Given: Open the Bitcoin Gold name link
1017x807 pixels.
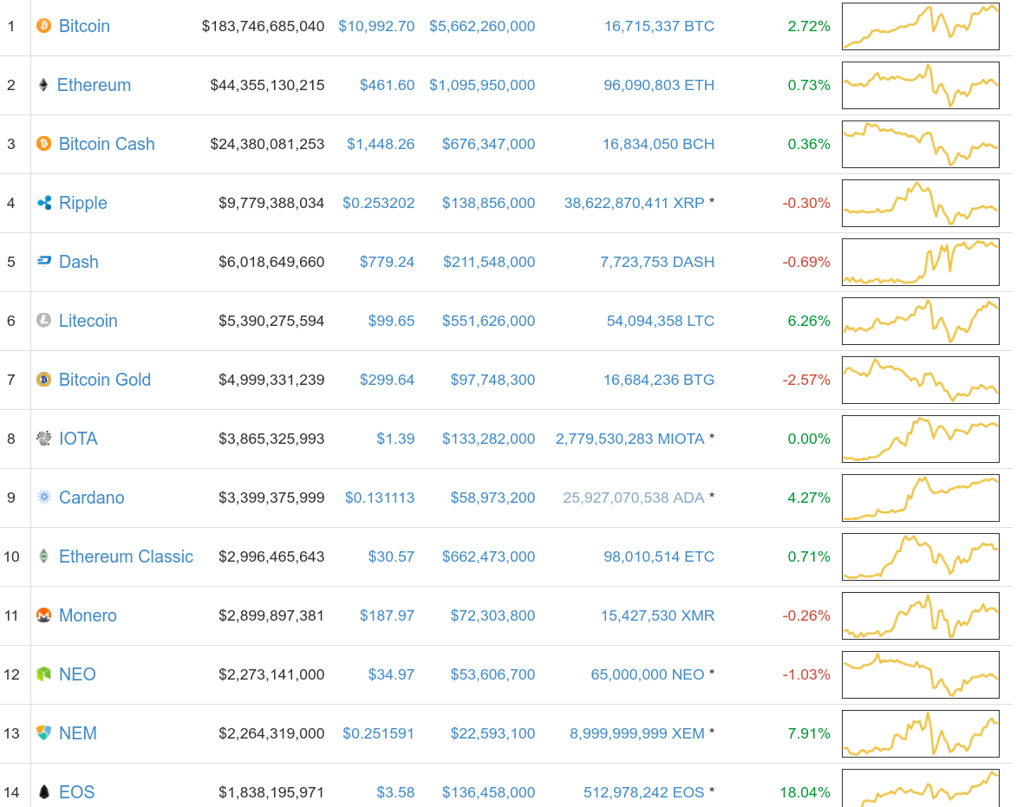Looking at the screenshot, I should pyautogui.click(x=105, y=380).
